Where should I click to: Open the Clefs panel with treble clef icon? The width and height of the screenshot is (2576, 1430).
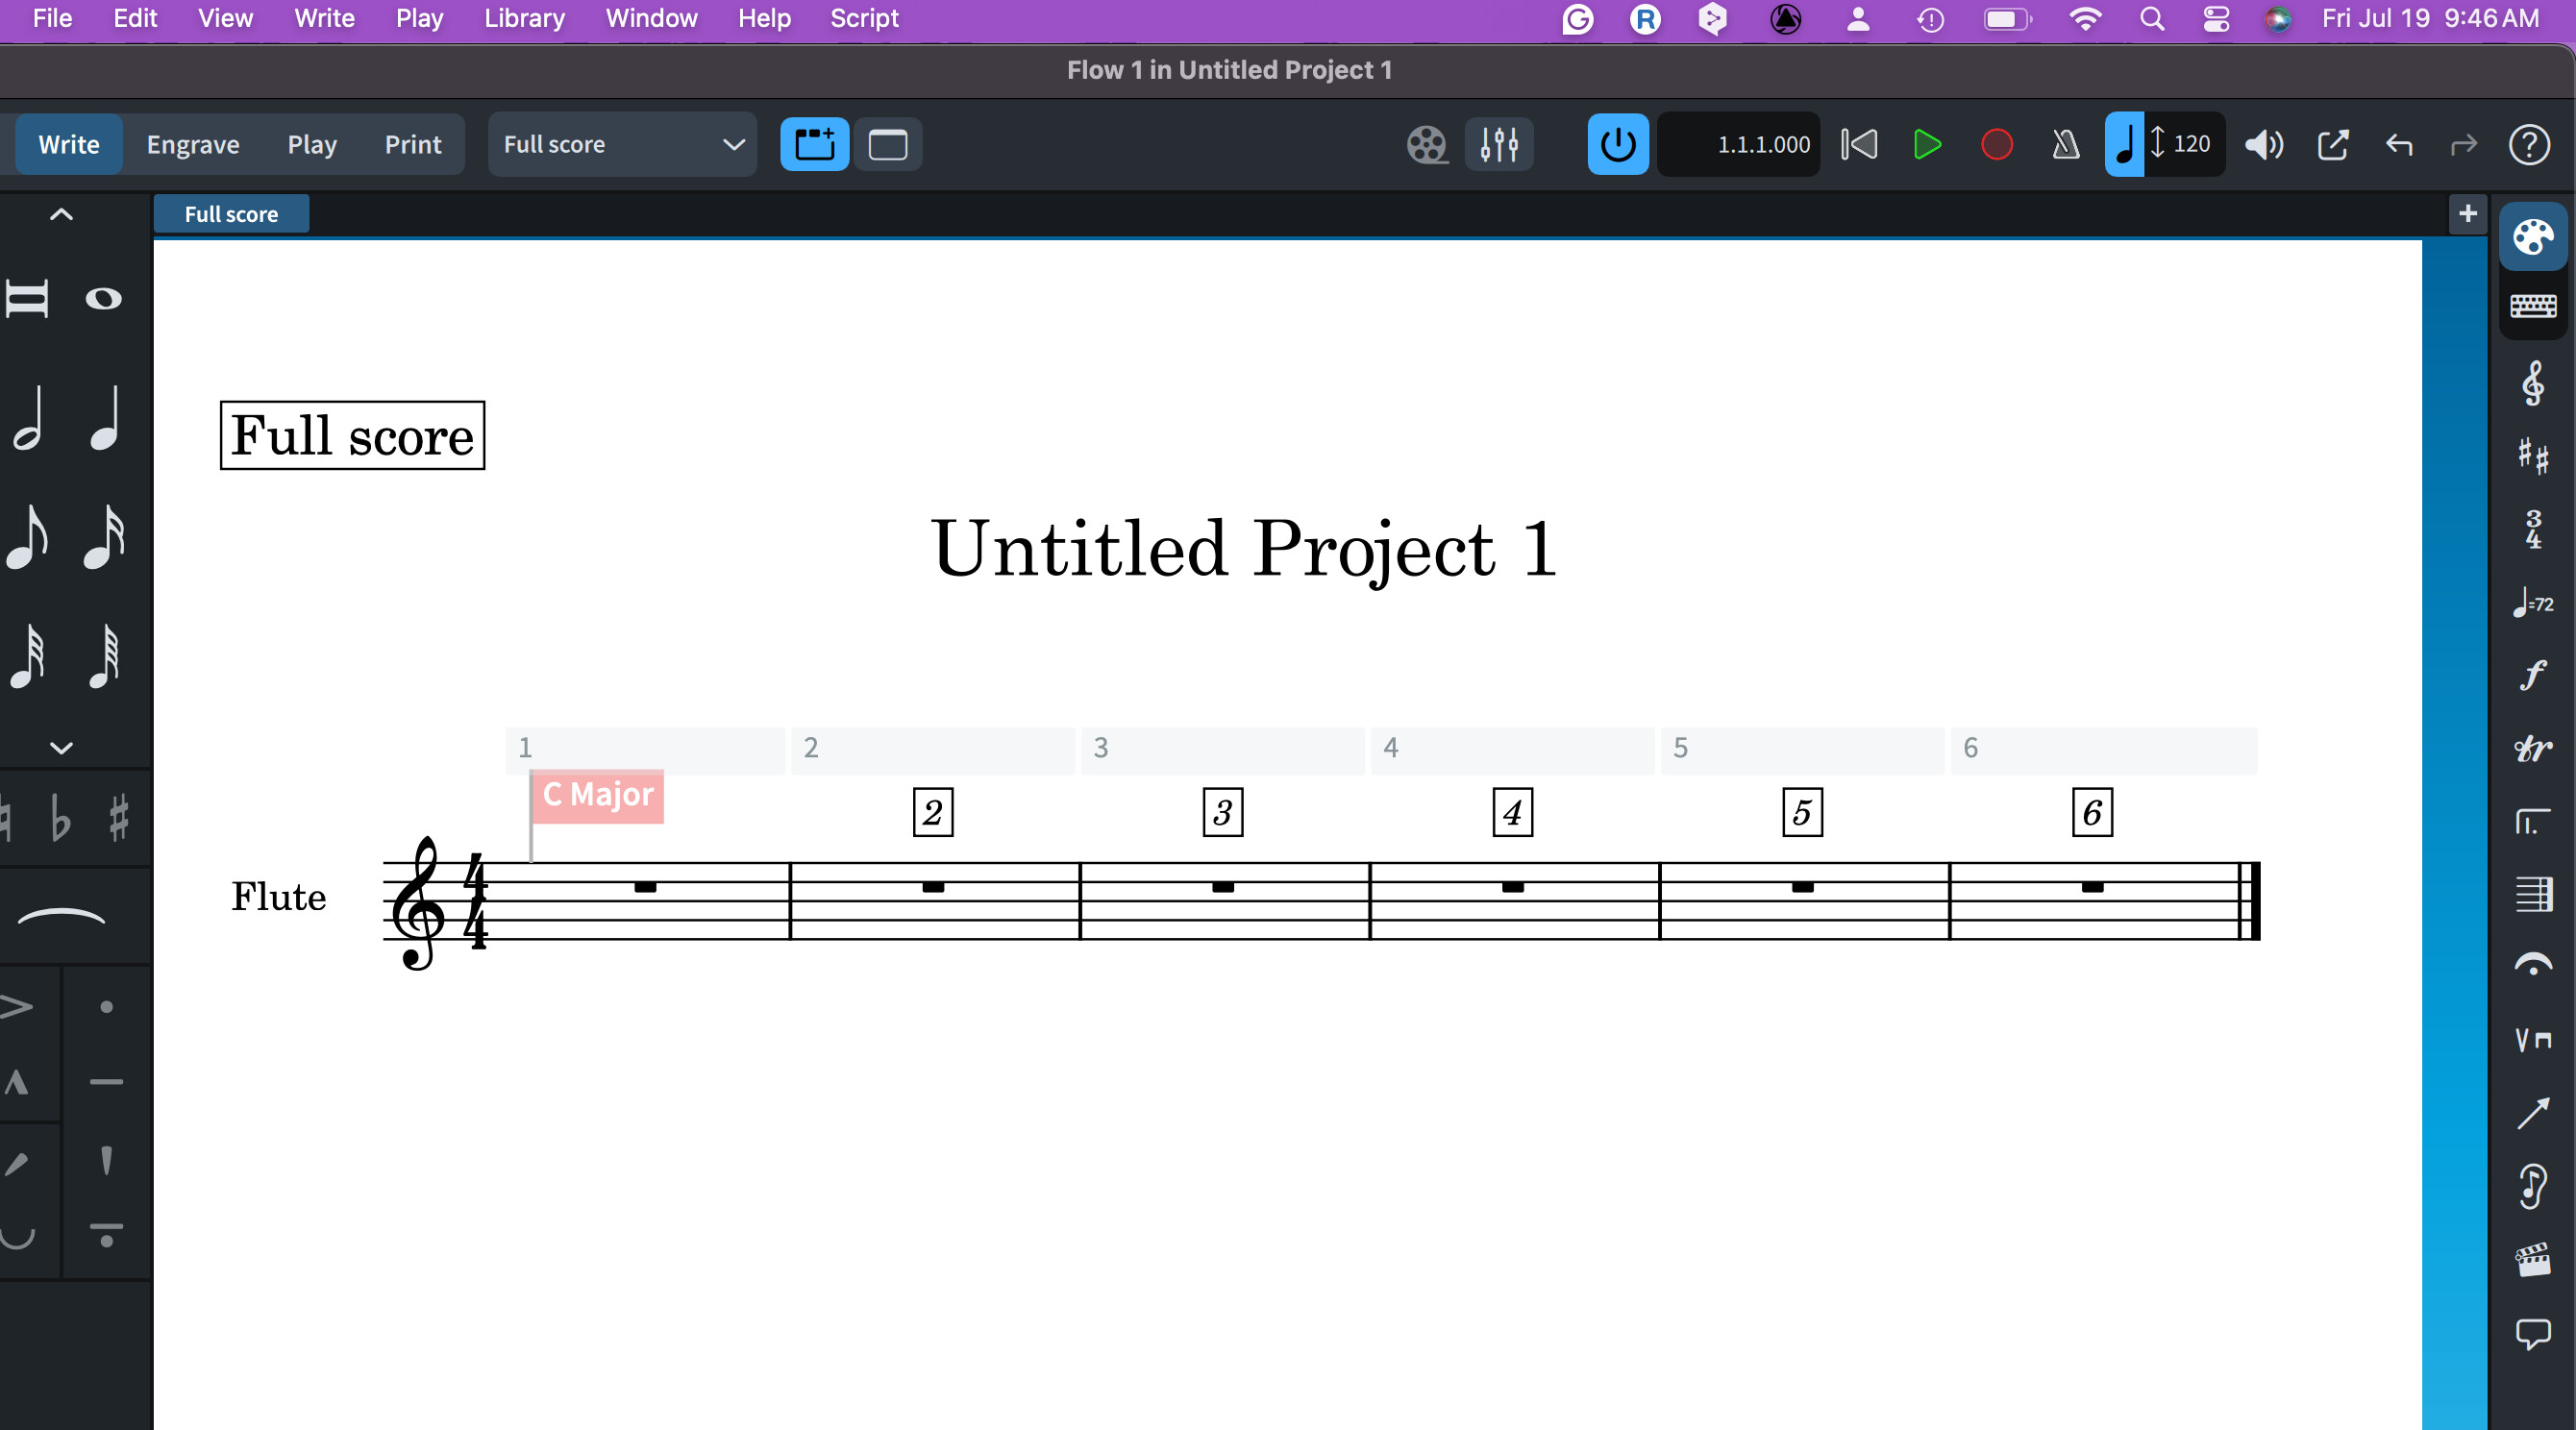coord(2532,383)
